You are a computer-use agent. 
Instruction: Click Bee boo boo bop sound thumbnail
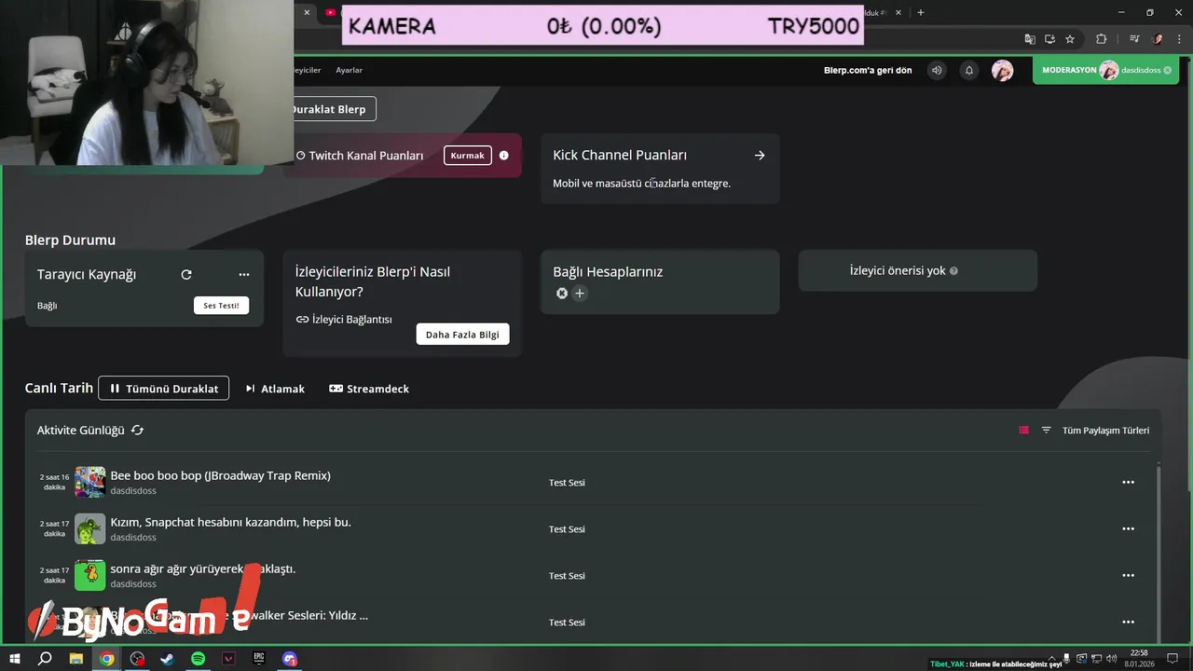point(90,483)
